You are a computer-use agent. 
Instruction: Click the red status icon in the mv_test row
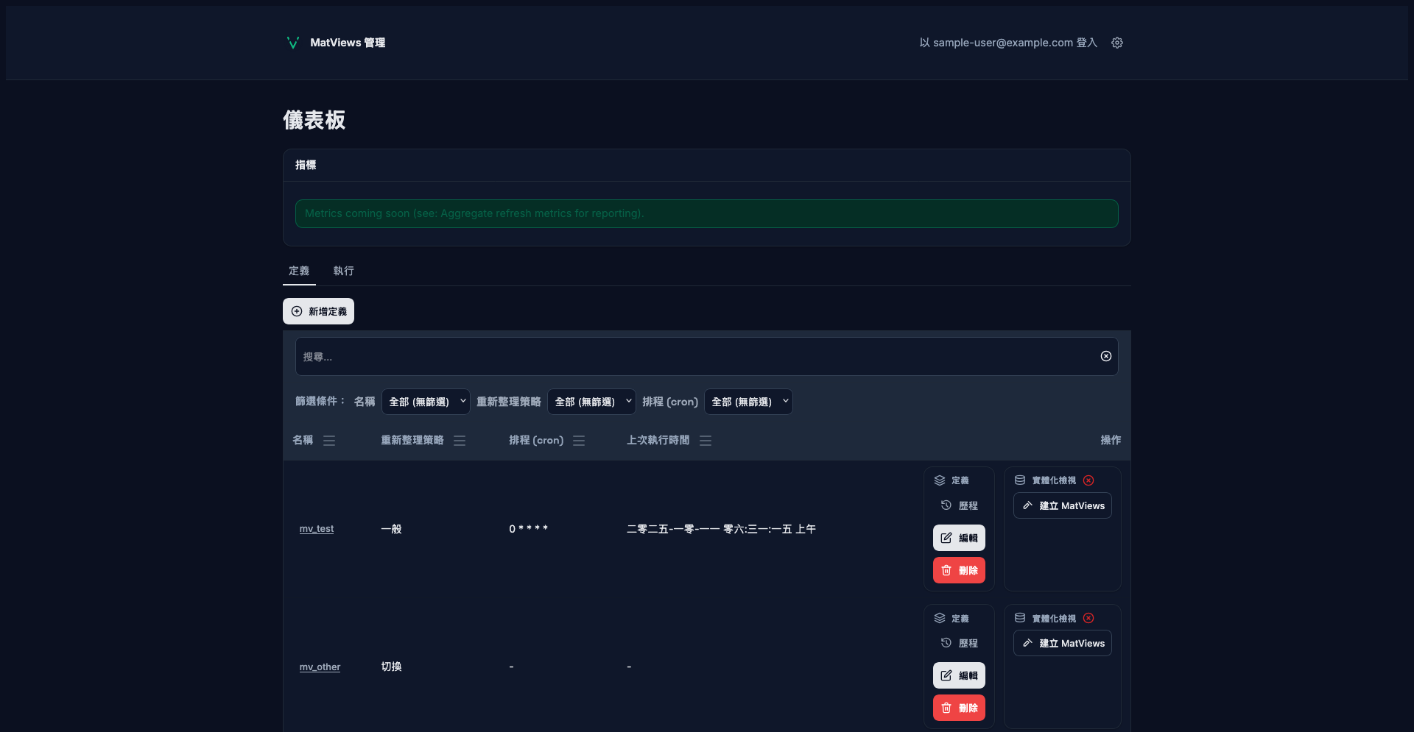click(x=1088, y=480)
